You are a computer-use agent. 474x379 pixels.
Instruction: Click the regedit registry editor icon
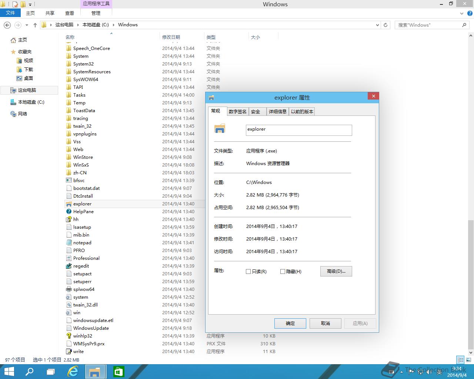point(69,266)
